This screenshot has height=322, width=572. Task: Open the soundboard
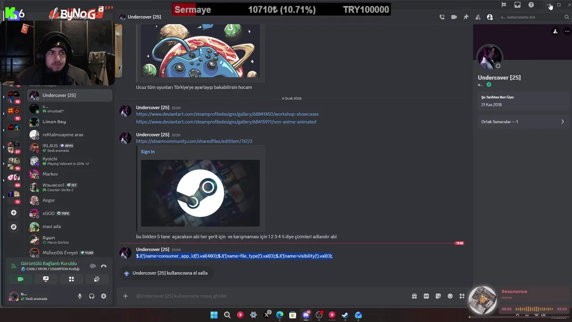[97, 279]
